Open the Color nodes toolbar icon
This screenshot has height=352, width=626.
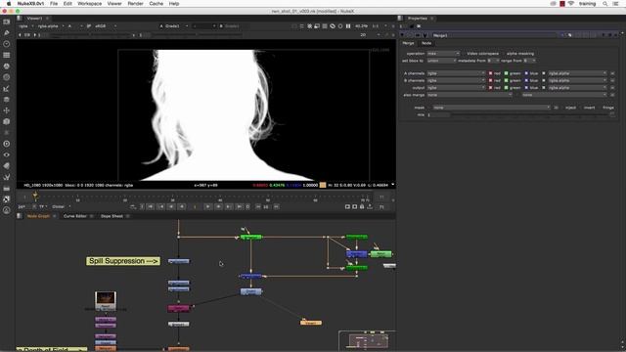(7, 66)
